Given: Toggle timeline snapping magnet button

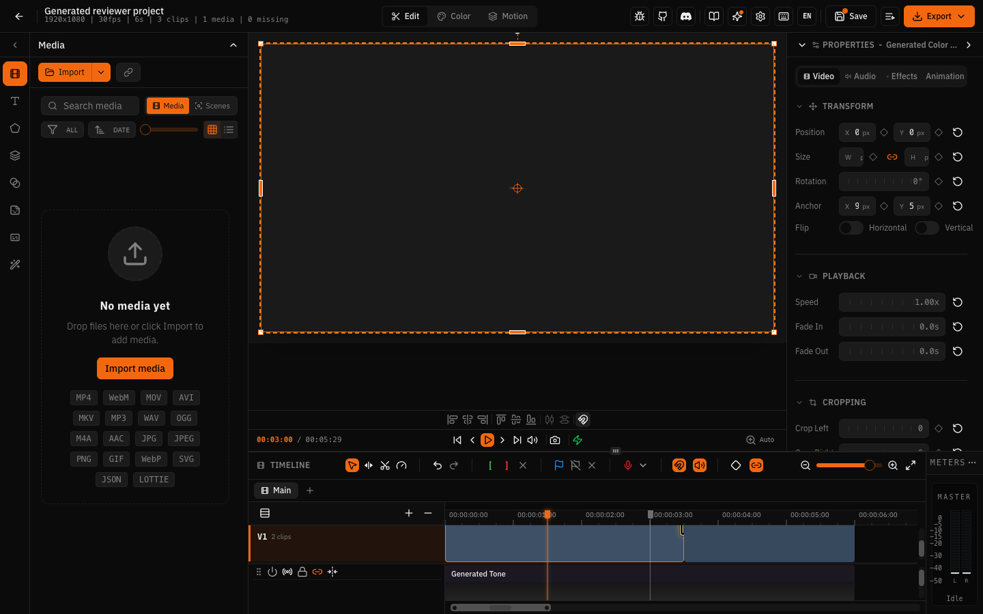Looking at the screenshot, I should (x=679, y=465).
